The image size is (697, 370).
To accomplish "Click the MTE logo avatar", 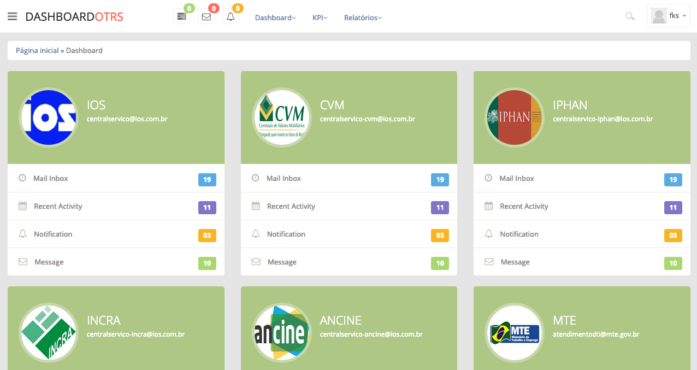I will click(514, 333).
